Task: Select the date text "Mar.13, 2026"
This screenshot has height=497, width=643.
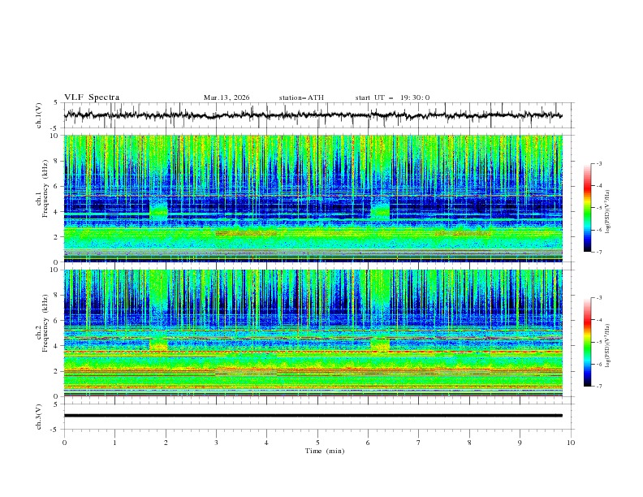Action: click(x=227, y=97)
